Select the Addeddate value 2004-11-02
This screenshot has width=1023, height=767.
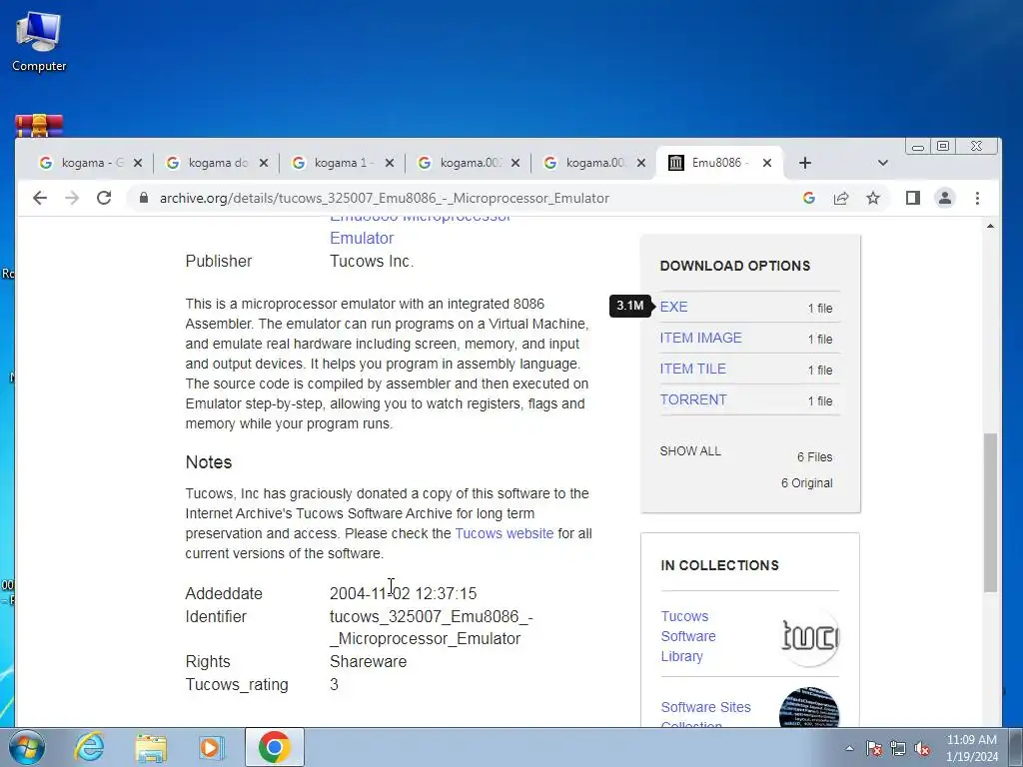pos(403,593)
